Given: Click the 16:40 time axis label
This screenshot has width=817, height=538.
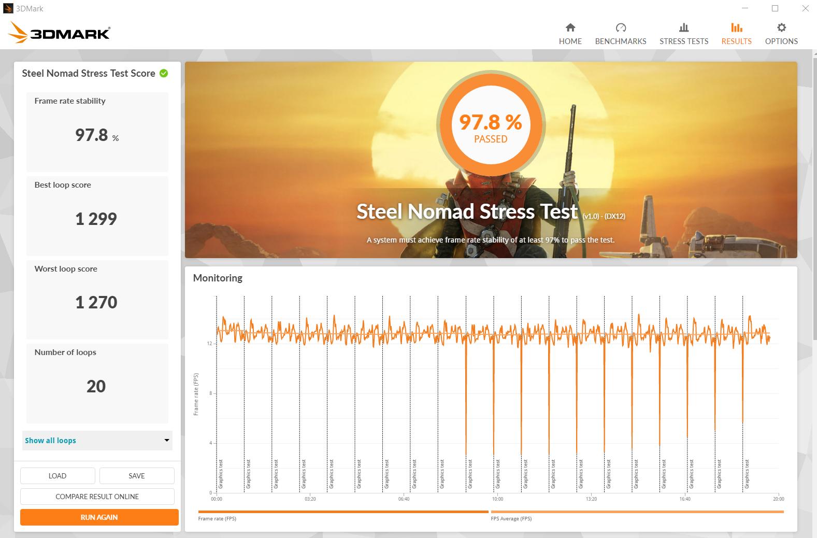Looking at the screenshot, I should pyautogui.click(x=685, y=499).
